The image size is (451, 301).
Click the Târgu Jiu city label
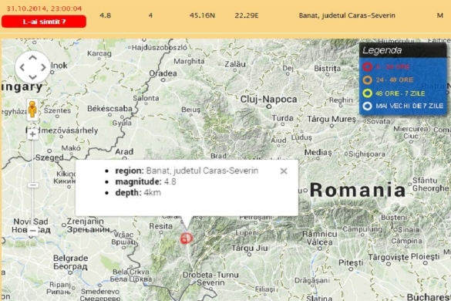(x=250, y=248)
